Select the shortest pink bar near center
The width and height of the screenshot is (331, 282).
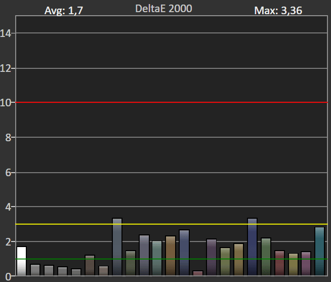pyautogui.click(x=198, y=273)
